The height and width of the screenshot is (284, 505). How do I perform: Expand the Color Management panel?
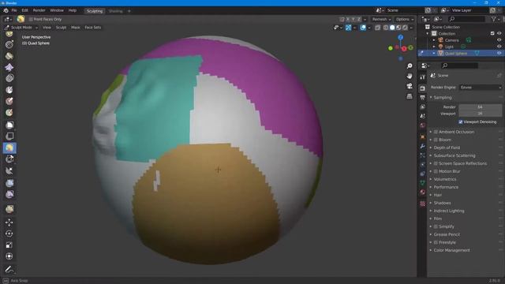pyautogui.click(x=431, y=250)
